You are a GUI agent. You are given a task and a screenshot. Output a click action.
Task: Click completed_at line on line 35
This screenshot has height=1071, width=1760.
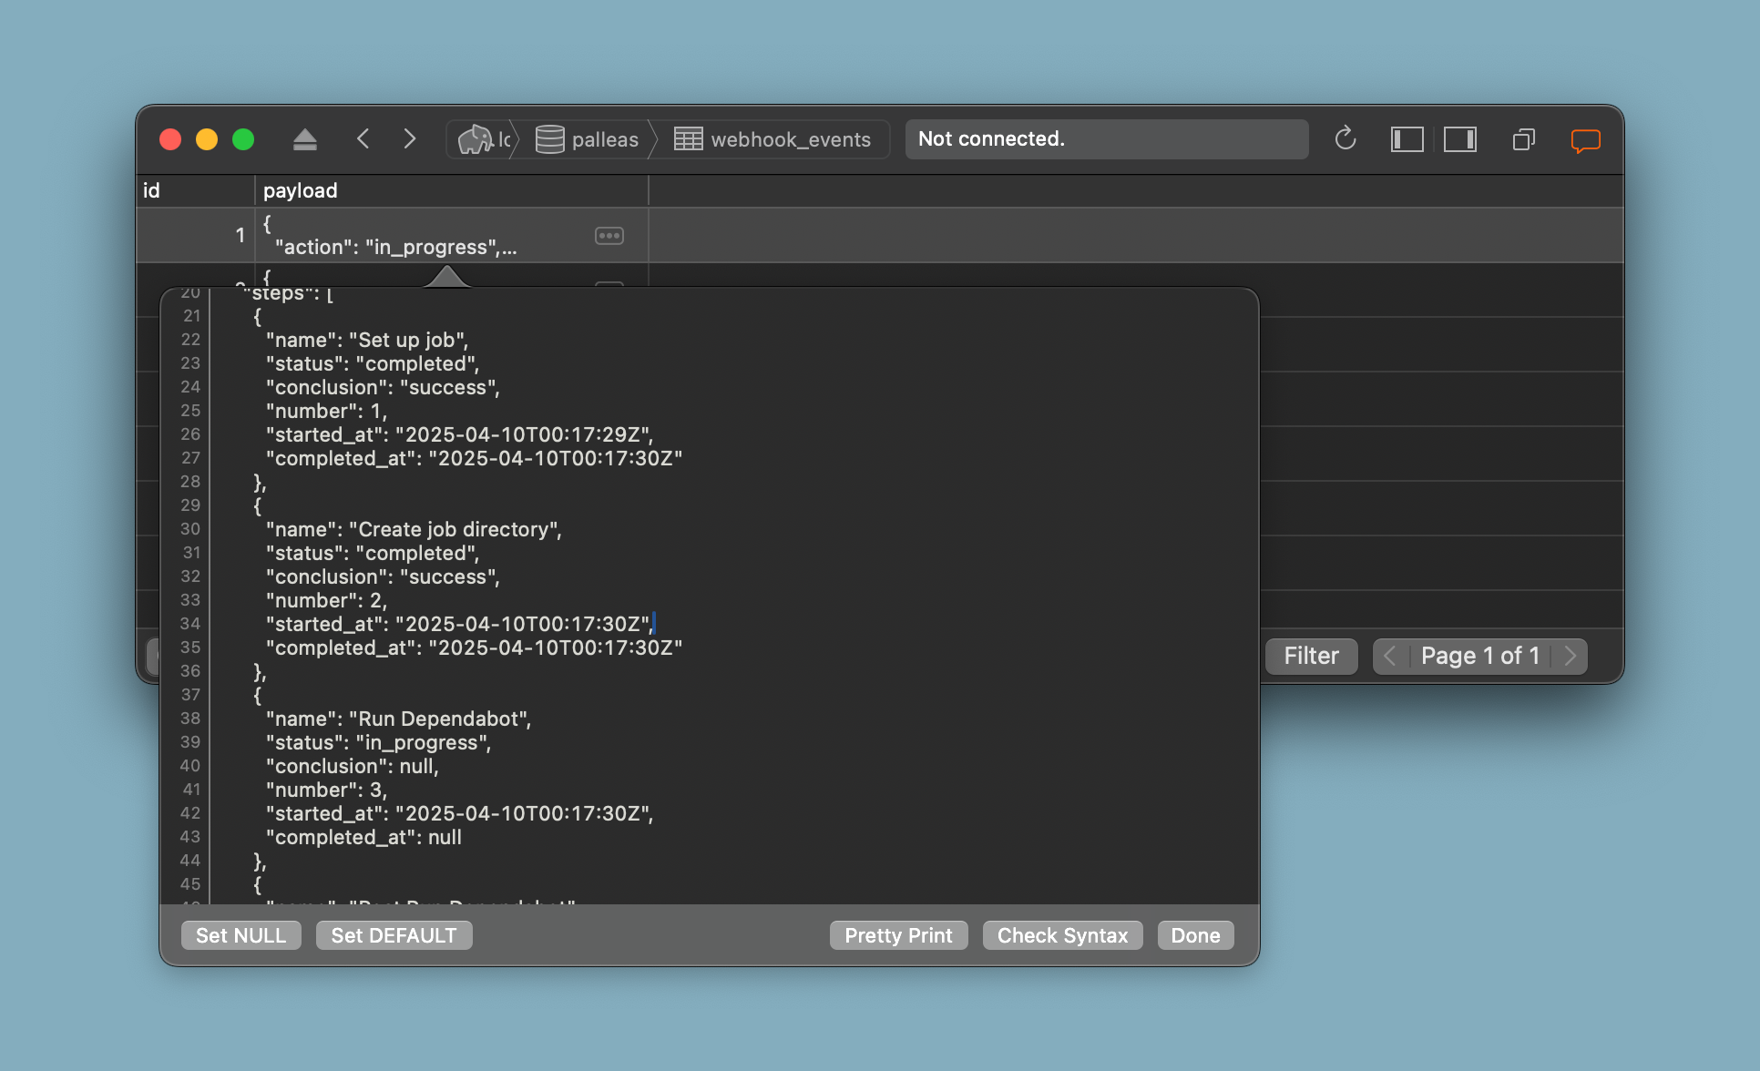click(474, 648)
